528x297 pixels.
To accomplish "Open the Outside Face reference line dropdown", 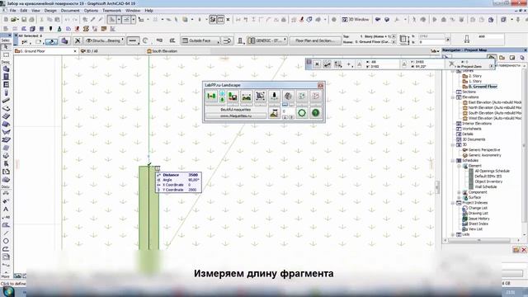I will (201, 40).
